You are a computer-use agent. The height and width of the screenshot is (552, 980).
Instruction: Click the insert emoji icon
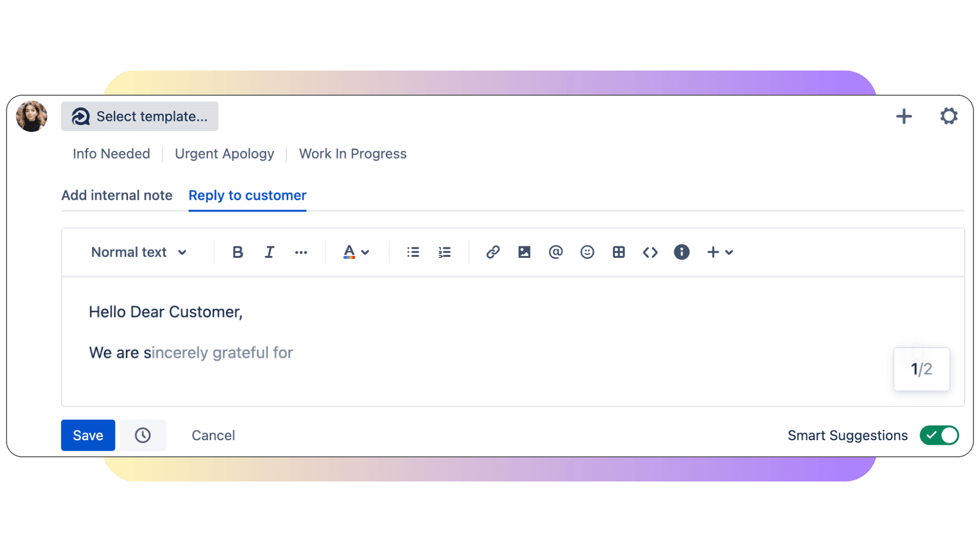586,251
